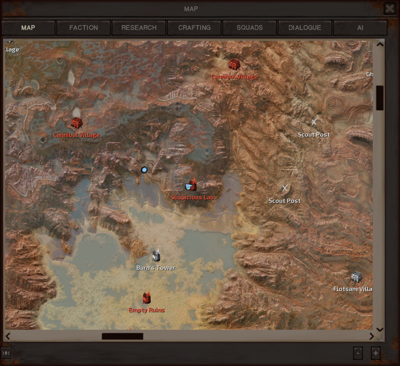This screenshot has width=400, height=366.
Task: Click the center-on-player icon at bottom left
Action: pos(6,353)
